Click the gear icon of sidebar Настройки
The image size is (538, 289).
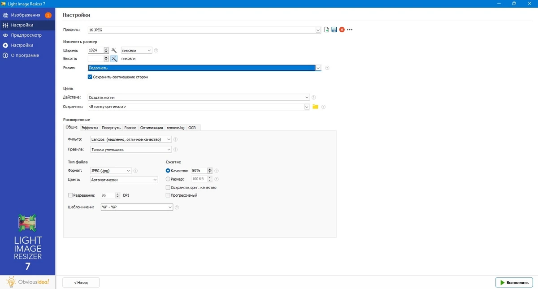(x=5, y=45)
